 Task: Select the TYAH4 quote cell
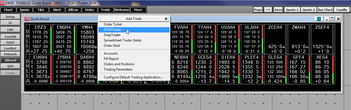(206, 39)
